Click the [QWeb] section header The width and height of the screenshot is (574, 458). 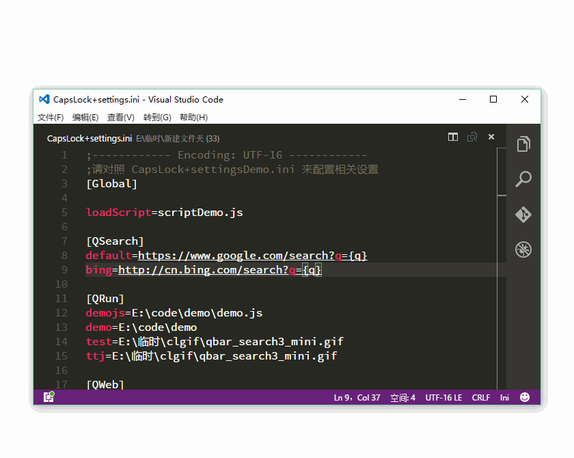pos(105,384)
